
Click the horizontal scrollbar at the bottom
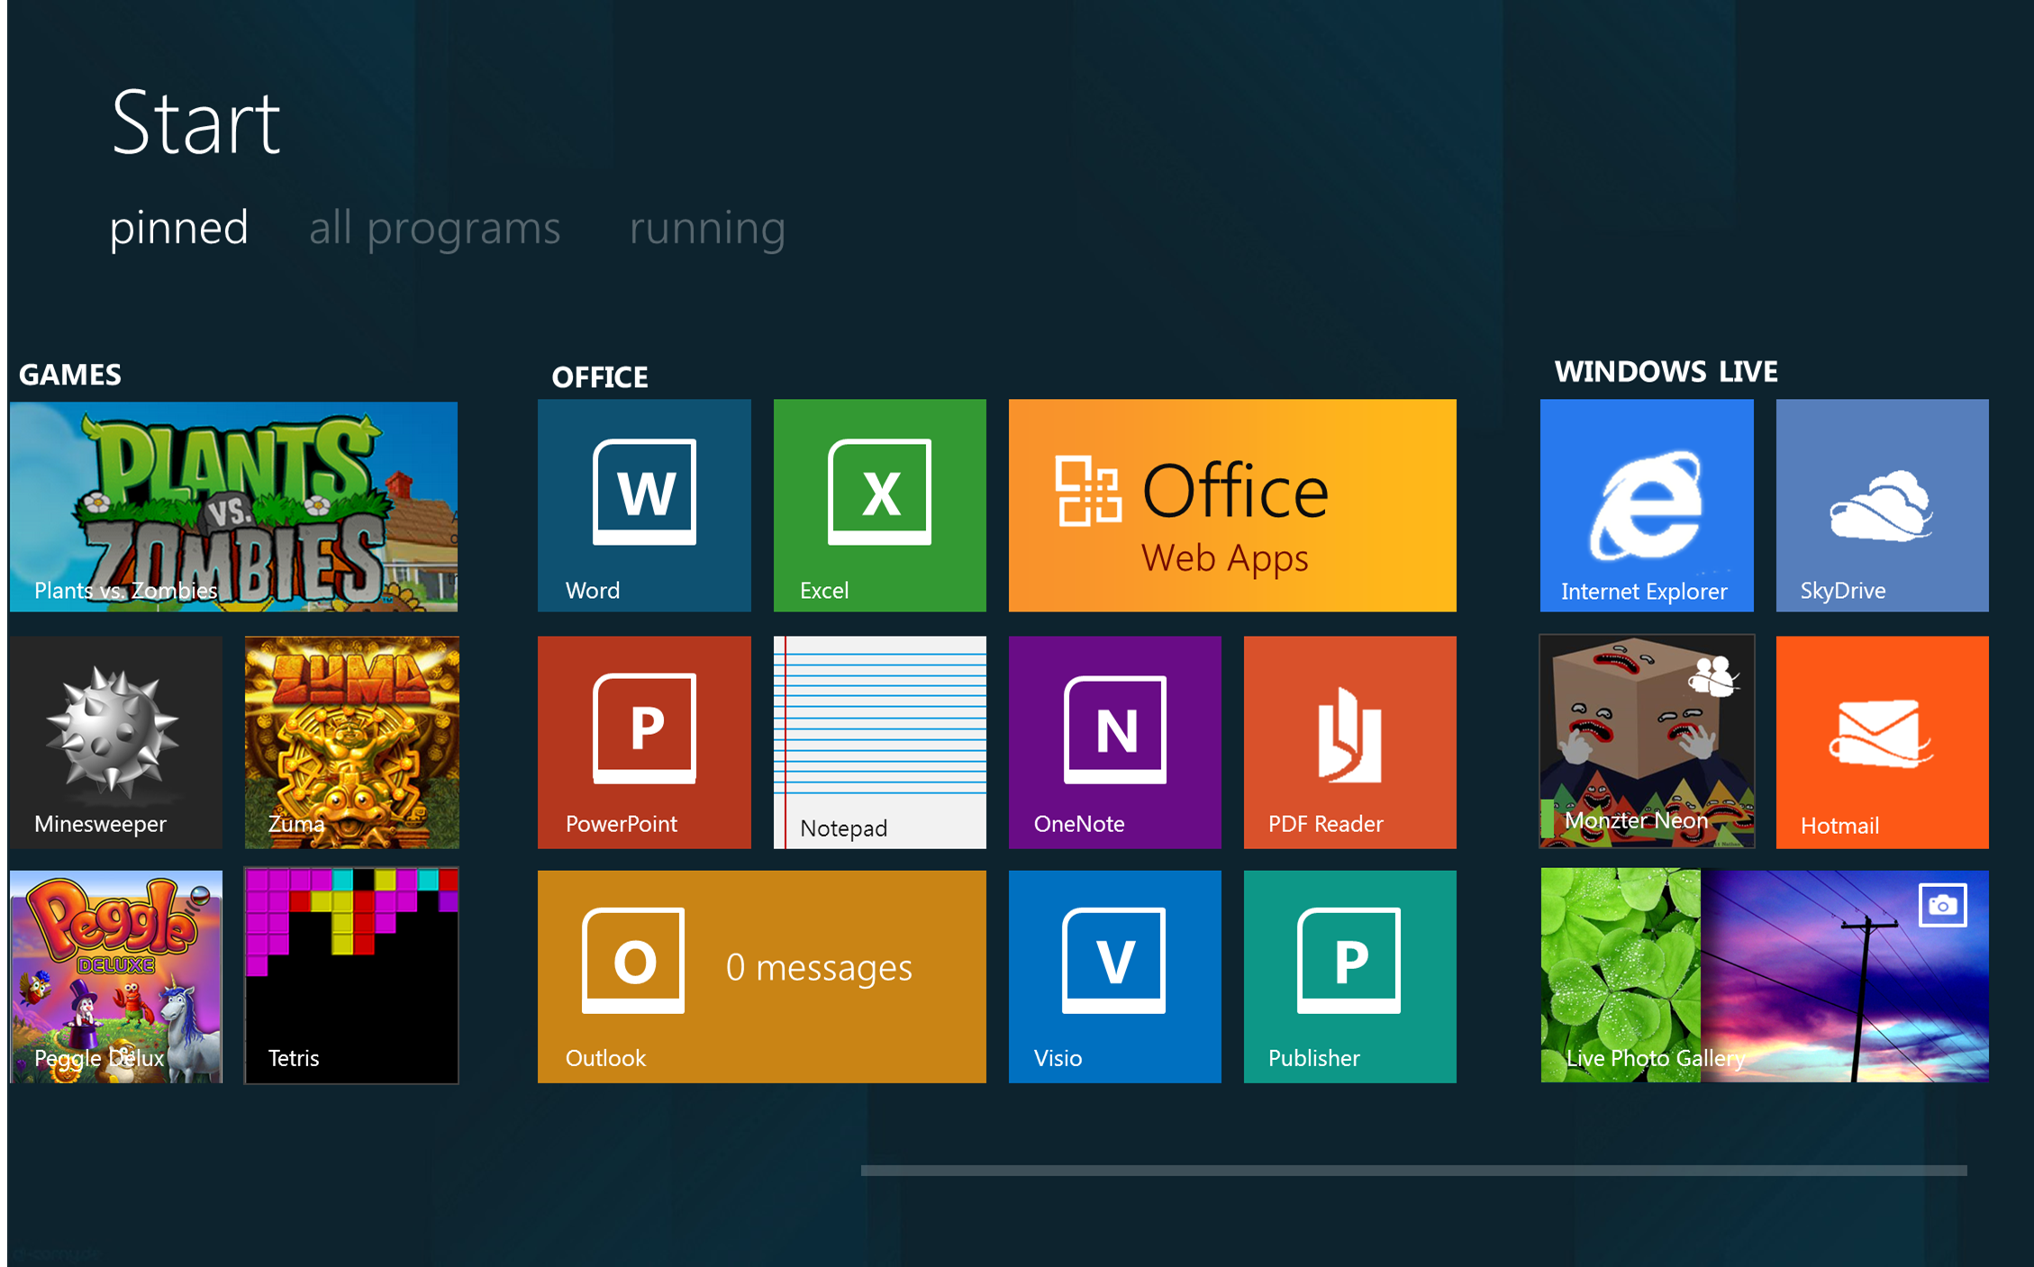(1413, 1171)
